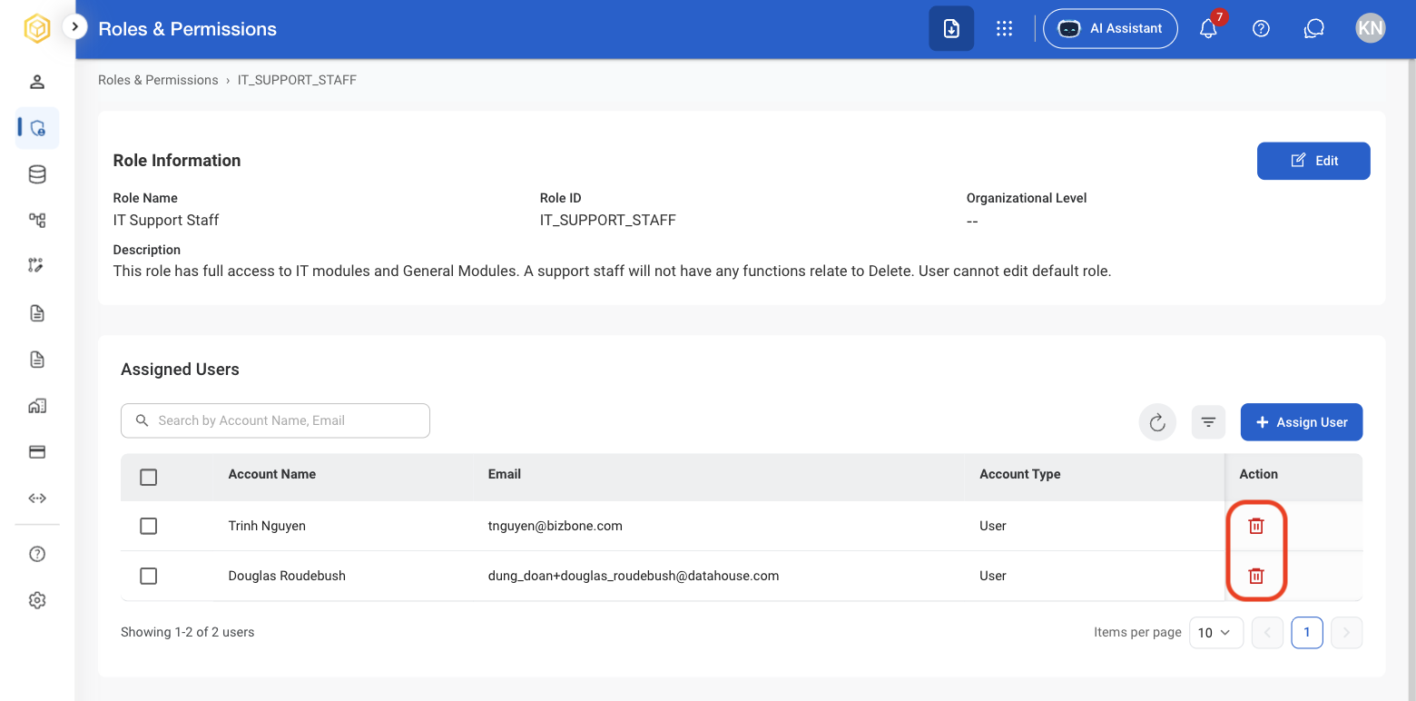This screenshot has height=701, width=1416.
Task: Click the download document icon in the header
Action: (x=951, y=28)
